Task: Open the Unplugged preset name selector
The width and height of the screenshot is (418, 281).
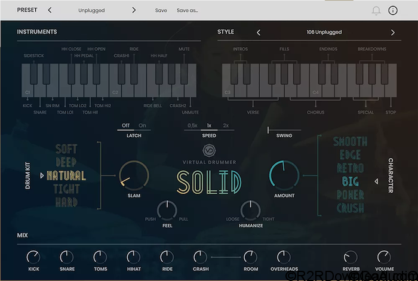Action: point(91,10)
